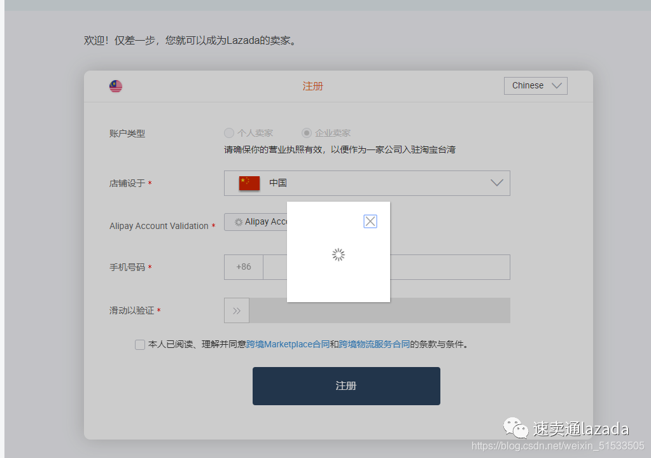Viewport: 651px width, 458px height.
Task: Click the dark 注册 submit button
Action: click(346, 386)
